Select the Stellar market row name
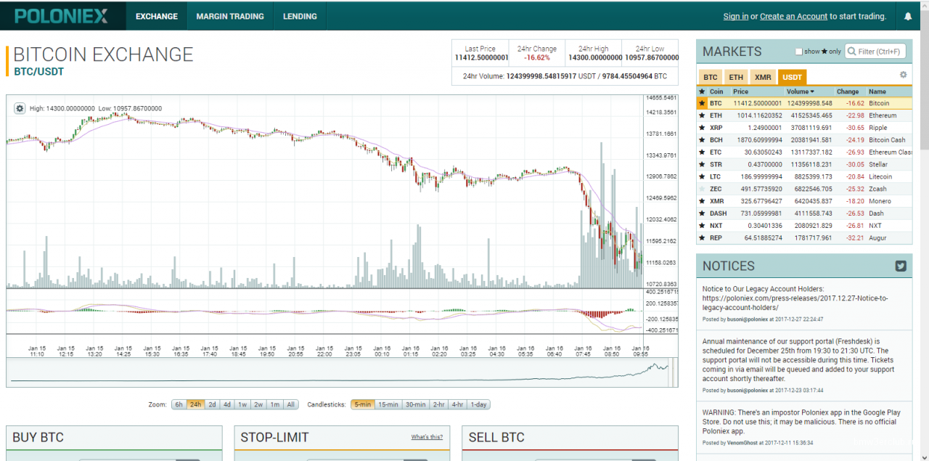This screenshot has width=929, height=461. coord(878,165)
